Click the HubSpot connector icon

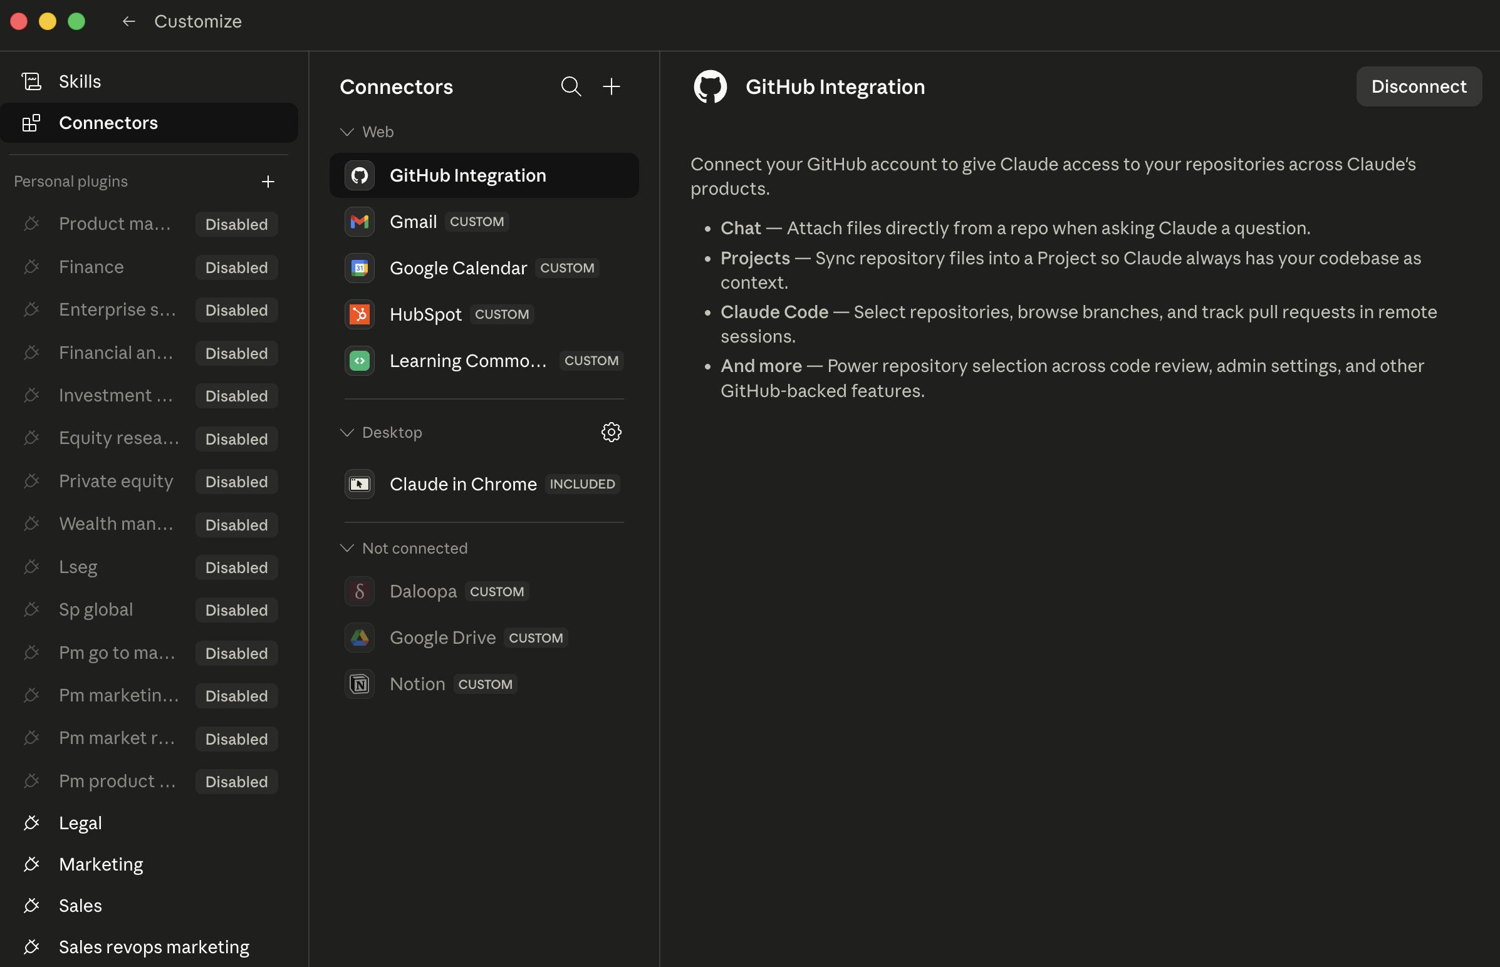coord(359,314)
